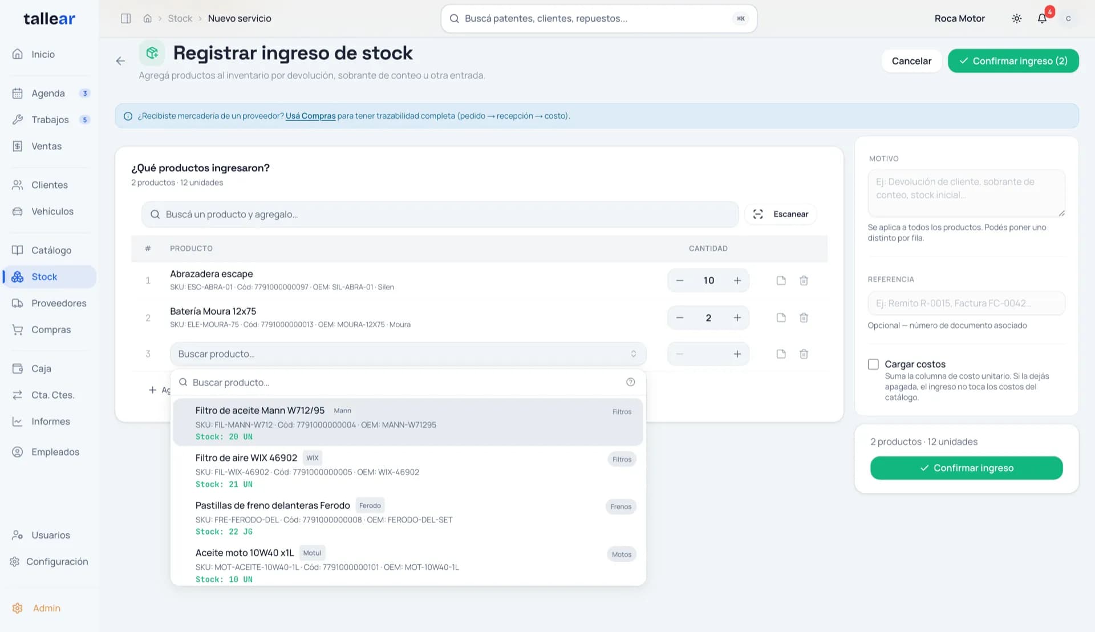The image size is (1095, 632).
Task: Switch theme with the sun icon
Action: pyautogui.click(x=1016, y=18)
